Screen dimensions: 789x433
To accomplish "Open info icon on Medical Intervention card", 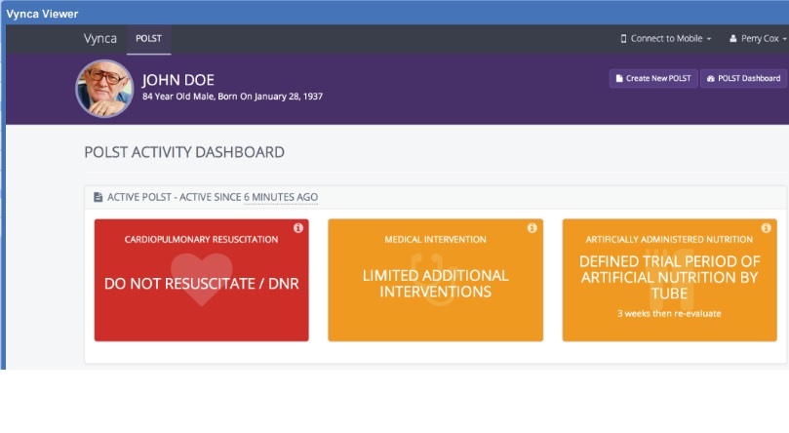I will 532,228.
